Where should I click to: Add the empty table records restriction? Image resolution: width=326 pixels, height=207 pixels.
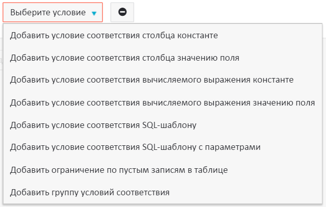pos(119,170)
